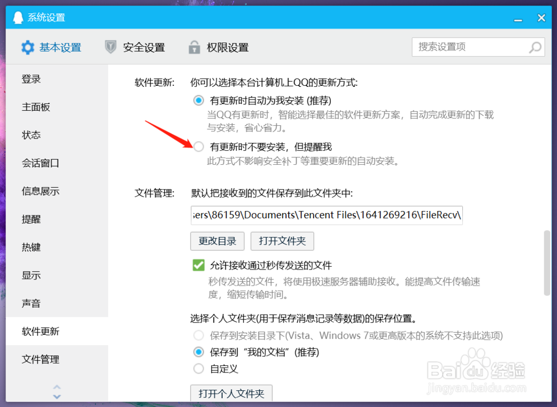This screenshot has width=557, height=407.
Task: Toggle 允许接收通过秒传发送的文件 checkbox
Action: pyautogui.click(x=199, y=265)
